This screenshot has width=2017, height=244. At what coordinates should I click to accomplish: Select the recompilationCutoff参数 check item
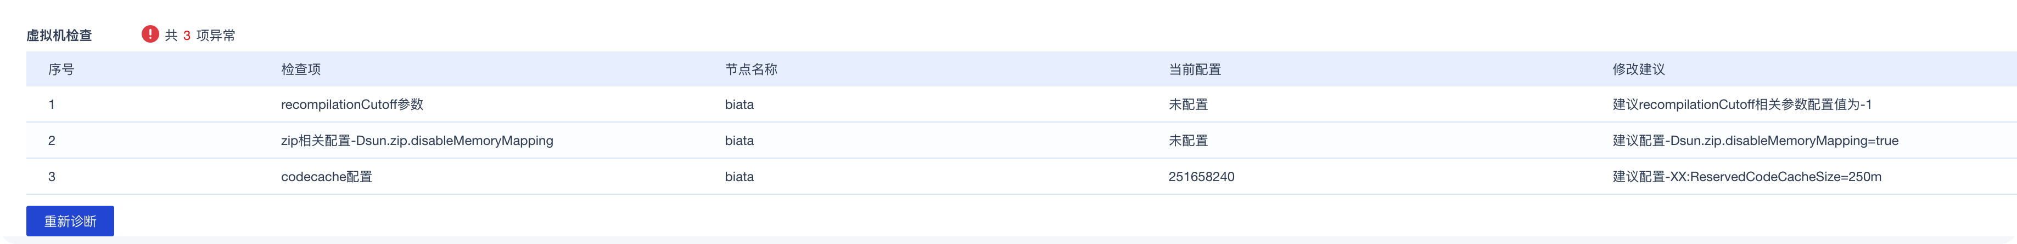pos(351,104)
